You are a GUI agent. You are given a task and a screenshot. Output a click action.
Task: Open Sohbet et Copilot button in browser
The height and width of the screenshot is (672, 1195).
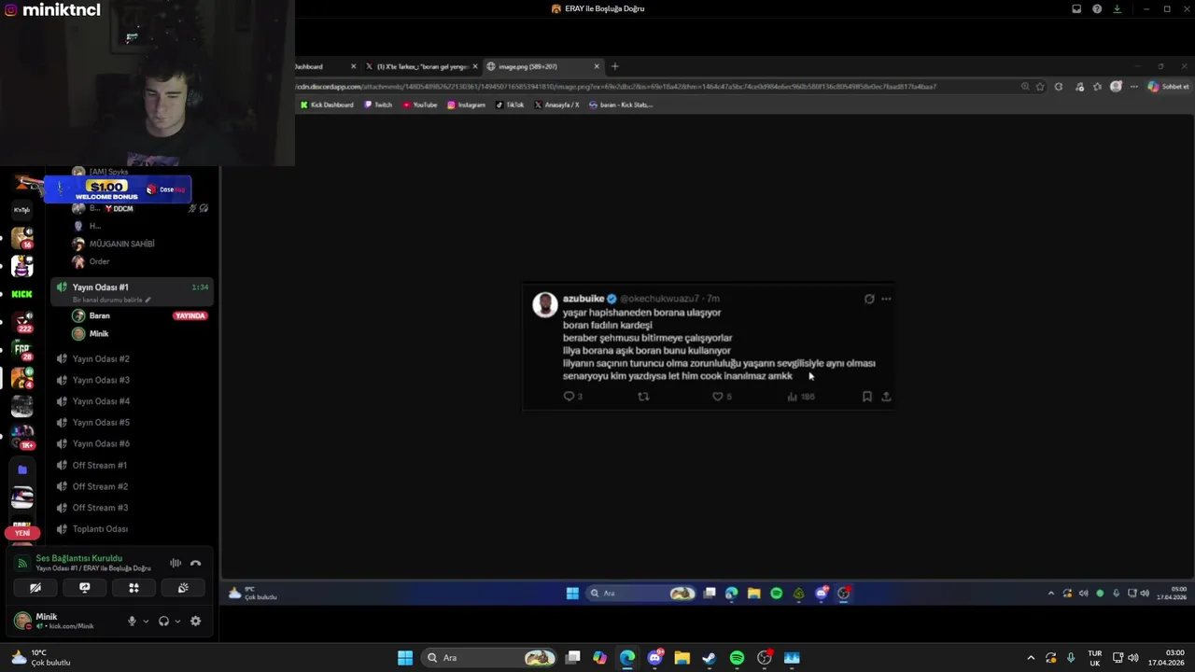pos(1169,86)
